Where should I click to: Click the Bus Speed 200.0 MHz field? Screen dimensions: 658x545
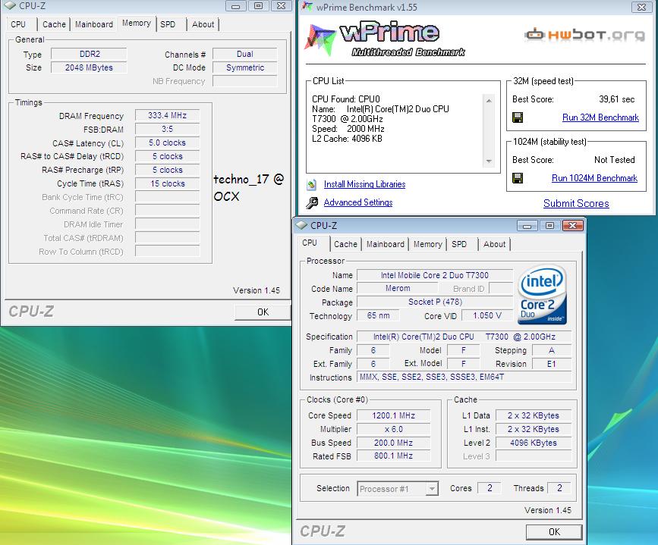click(x=394, y=443)
